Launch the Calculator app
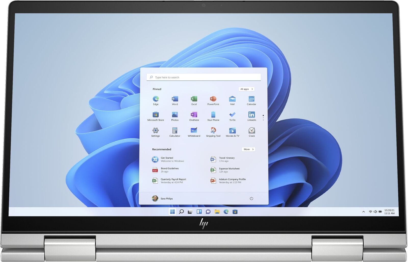The image size is (408, 262). (x=175, y=132)
